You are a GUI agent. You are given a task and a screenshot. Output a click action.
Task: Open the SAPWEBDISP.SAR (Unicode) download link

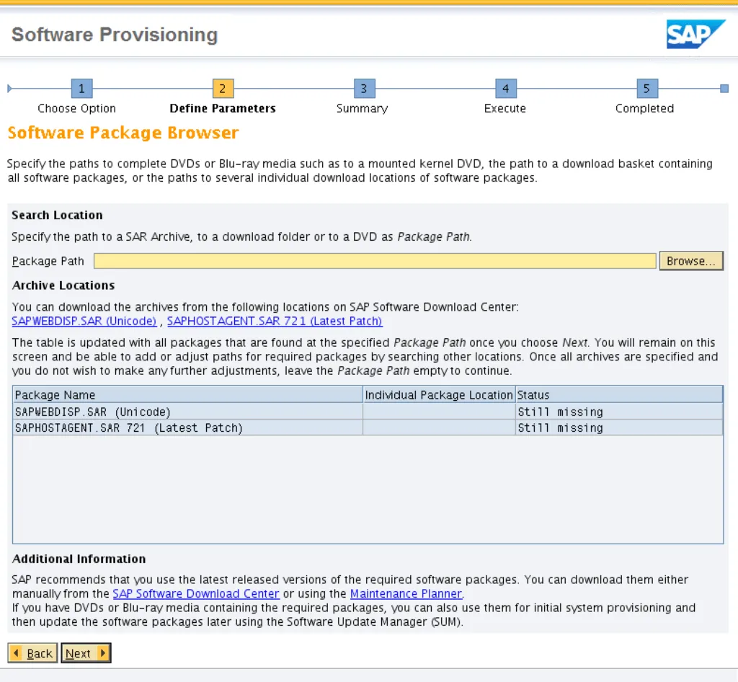84,321
